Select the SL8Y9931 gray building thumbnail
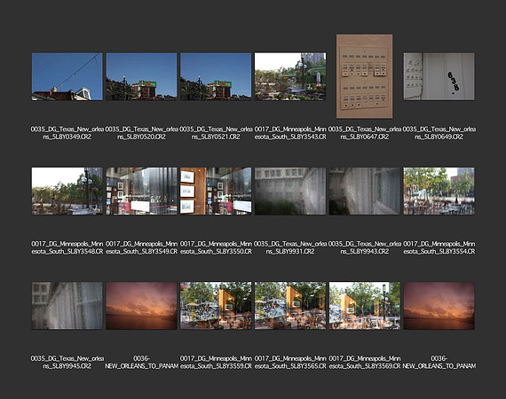Viewport: 506px width, 399px height. (x=290, y=191)
